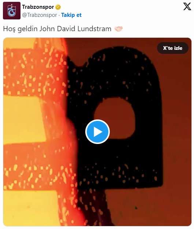This screenshot has height=229, width=194.
Task: Open the X logo in the top corner
Action: pyautogui.click(x=187, y=7)
